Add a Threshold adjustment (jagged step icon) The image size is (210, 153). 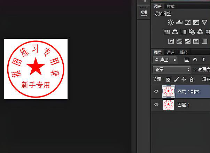(188, 41)
